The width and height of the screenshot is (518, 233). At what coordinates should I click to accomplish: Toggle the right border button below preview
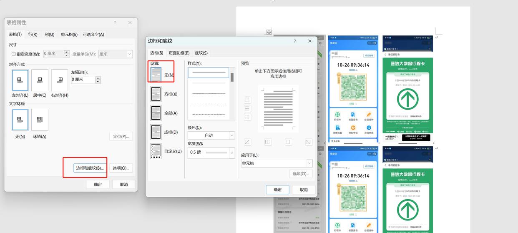(288, 142)
